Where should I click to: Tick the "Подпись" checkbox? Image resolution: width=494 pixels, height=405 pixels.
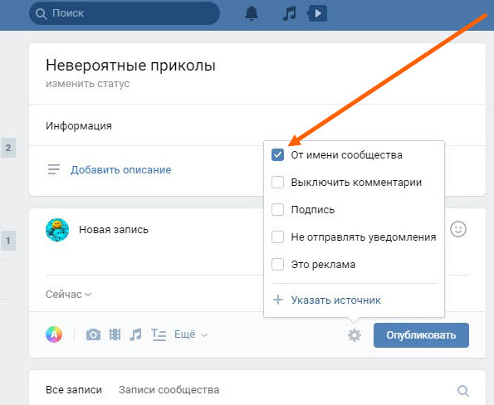[277, 210]
